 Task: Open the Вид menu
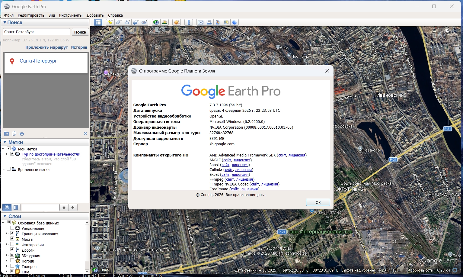click(x=52, y=15)
